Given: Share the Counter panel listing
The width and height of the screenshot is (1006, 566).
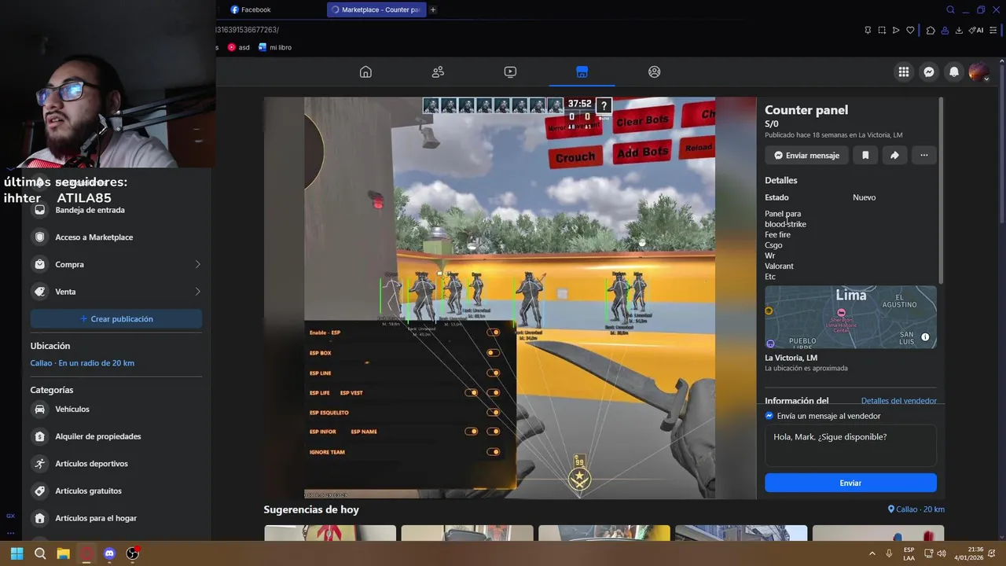Looking at the screenshot, I should (x=894, y=155).
